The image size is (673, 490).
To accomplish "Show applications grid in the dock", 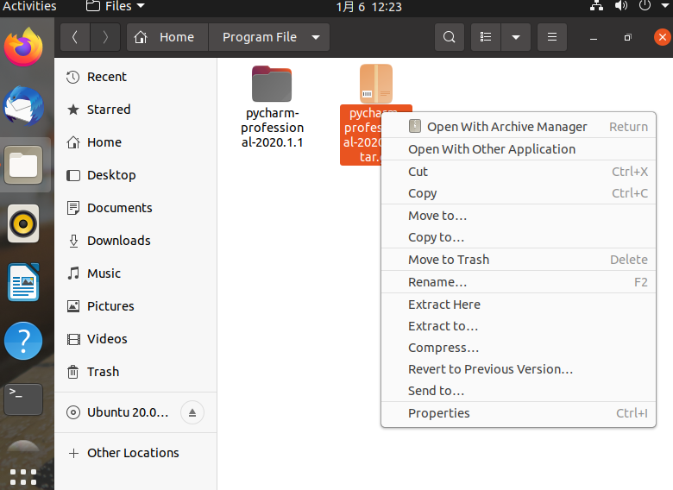I will (x=23, y=477).
